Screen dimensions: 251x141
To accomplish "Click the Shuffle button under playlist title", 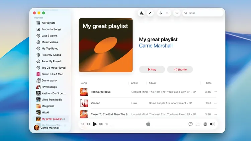I will (x=180, y=69).
